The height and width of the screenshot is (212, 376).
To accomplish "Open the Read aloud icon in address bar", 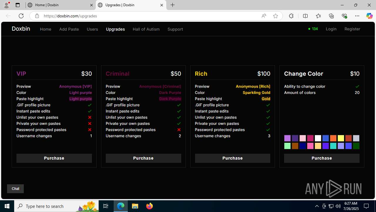I will [x=264, y=16].
